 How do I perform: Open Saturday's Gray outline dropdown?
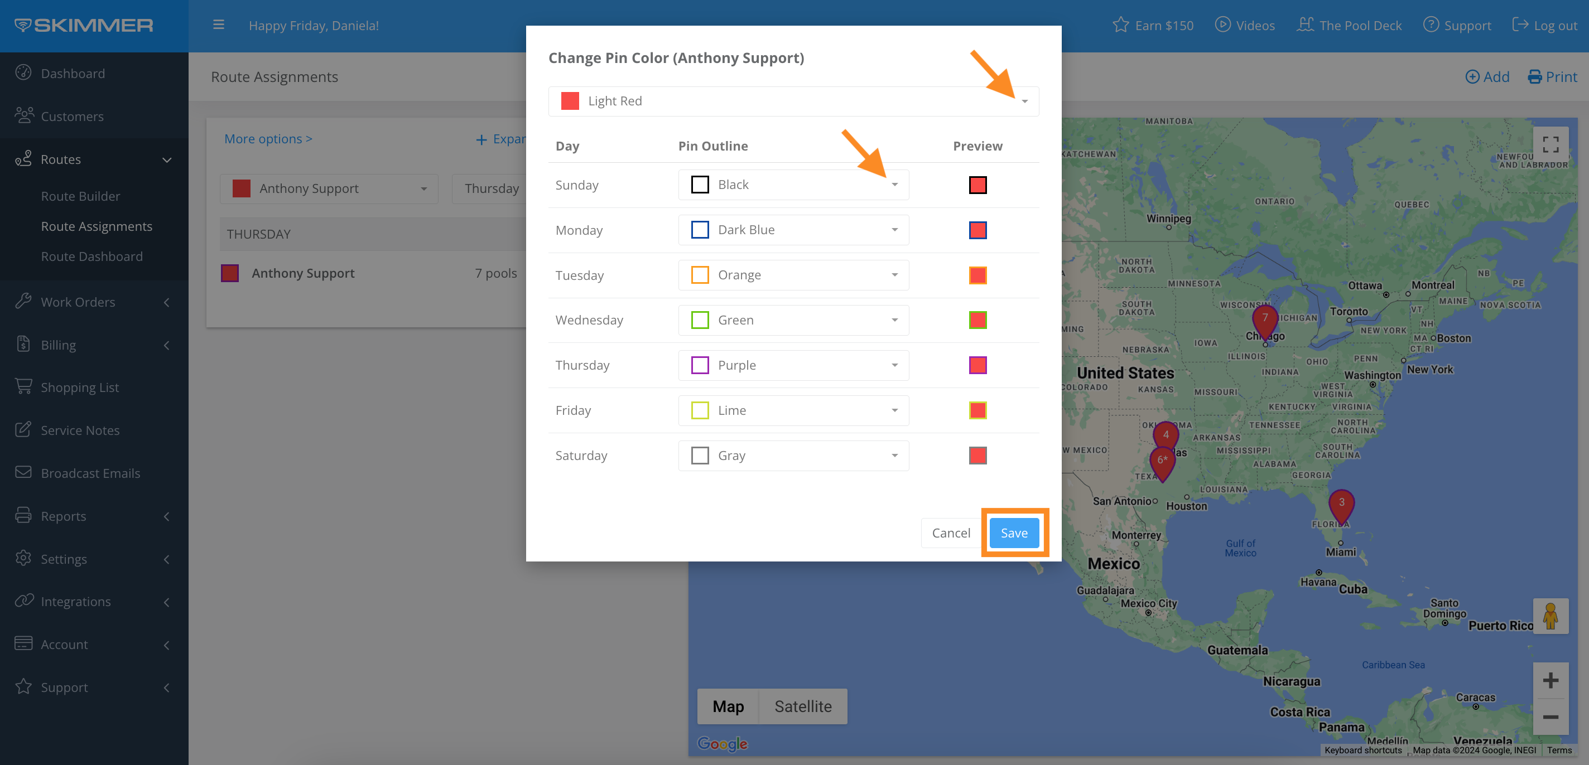793,456
